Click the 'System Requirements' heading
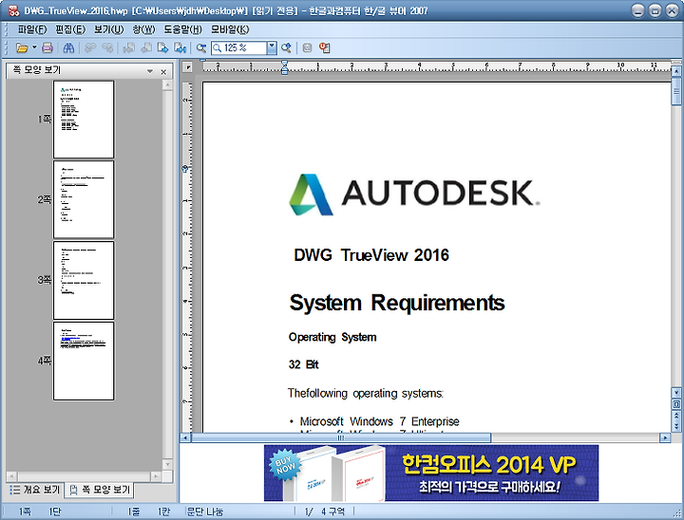This screenshot has height=520, width=684. (x=397, y=303)
